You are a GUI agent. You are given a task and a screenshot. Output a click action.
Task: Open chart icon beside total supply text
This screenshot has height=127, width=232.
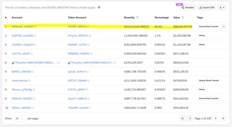pos(99,7)
